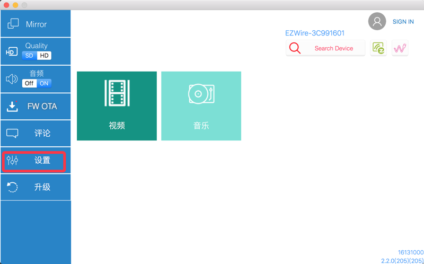Open 升级 upgrade in sidebar

[x=36, y=187]
